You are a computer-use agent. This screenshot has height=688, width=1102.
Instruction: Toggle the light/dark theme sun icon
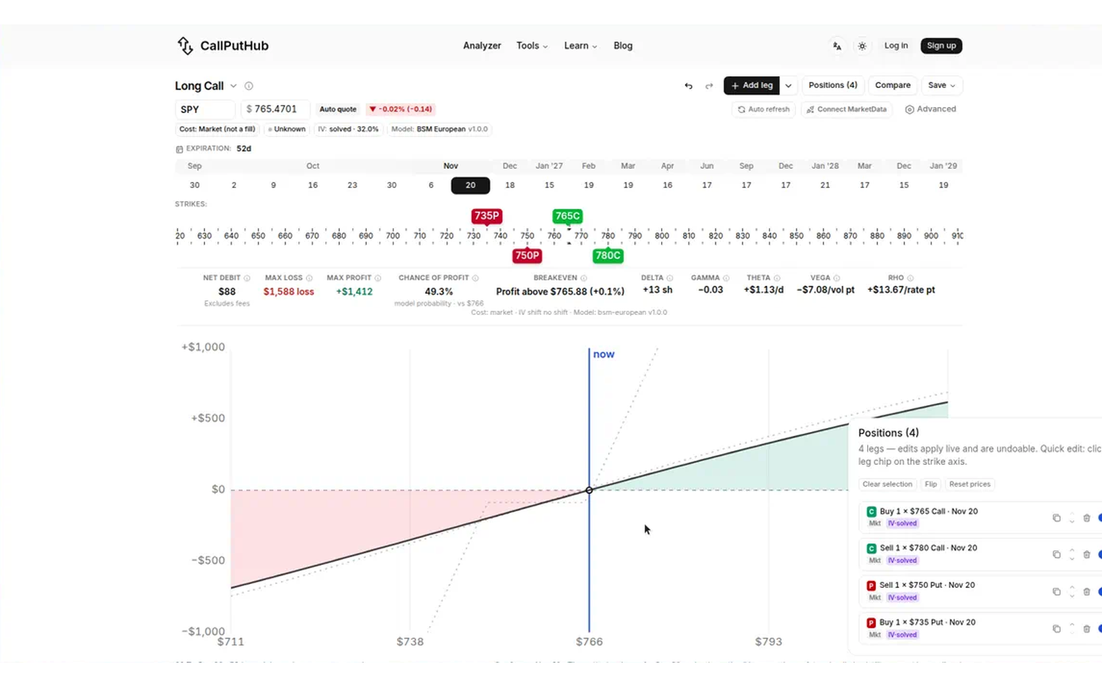[x=862, y=46]
